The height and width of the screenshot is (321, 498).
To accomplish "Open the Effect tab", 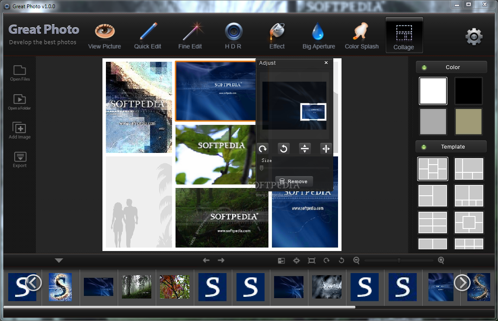I will tap(277, 36).
